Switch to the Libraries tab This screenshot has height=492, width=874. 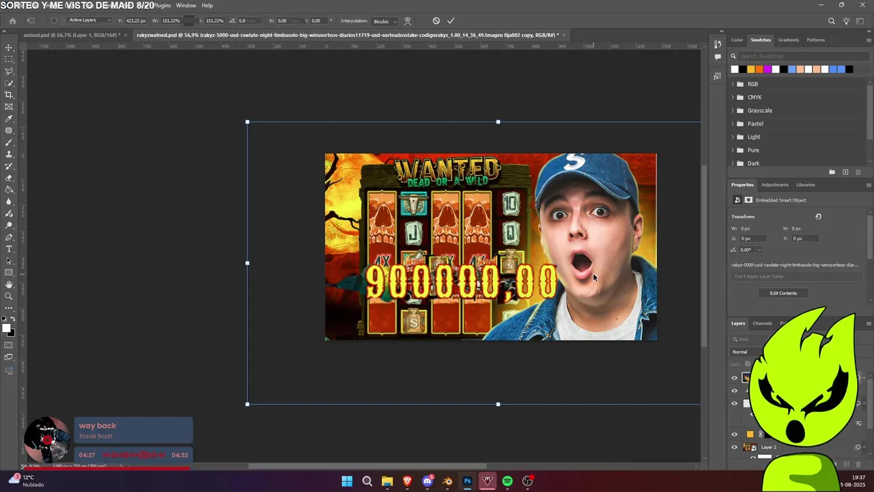click(x=806, y=184)
